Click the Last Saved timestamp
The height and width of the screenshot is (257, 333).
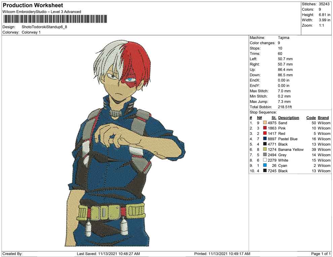tap(108, 254)
